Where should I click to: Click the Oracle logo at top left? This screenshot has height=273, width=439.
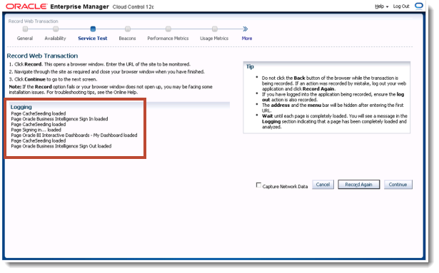coord(26,6)
